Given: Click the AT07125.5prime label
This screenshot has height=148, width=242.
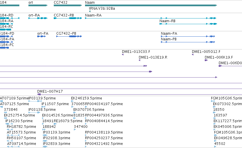Looking at the screenshot, I should [x=14, y=104].
